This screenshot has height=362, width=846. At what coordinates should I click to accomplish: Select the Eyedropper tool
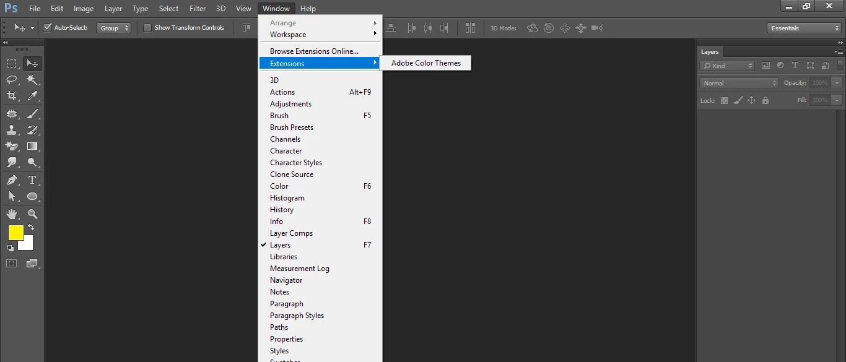pos(32,96)
